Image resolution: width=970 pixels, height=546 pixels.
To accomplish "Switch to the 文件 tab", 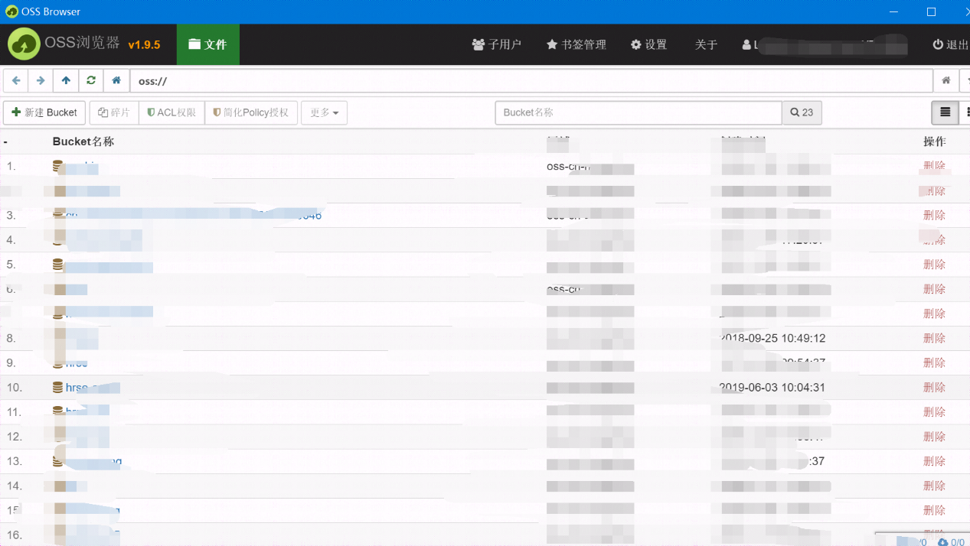I will [207, 44].
